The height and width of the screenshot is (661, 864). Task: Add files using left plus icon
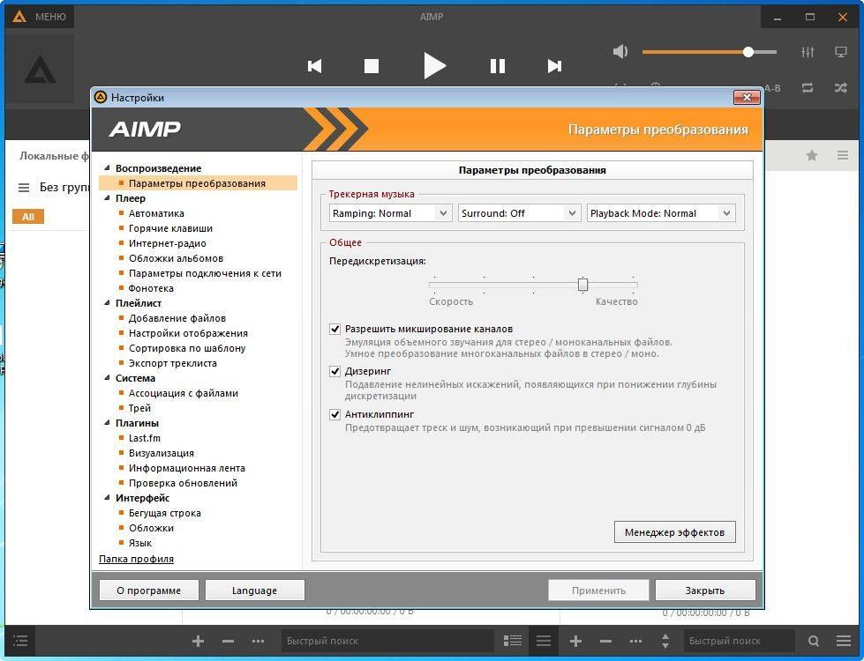click(199, 641)
